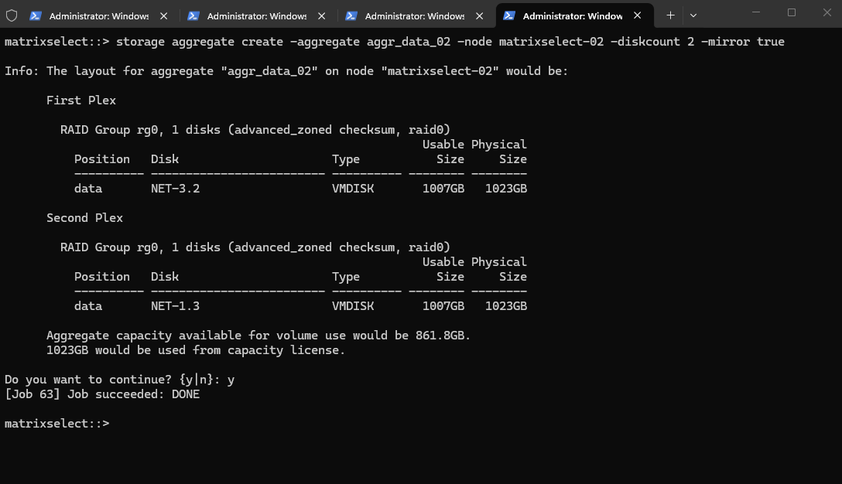Close the active fourth terminal tab
The width and height of the screenshot is (842, 484).
(637, 15)
